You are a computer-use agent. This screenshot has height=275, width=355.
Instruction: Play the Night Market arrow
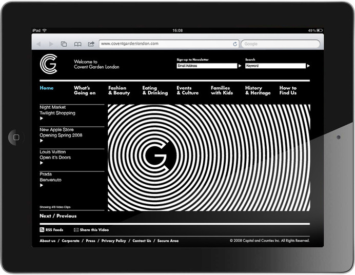pyautogui.click(x=42, y=119)
